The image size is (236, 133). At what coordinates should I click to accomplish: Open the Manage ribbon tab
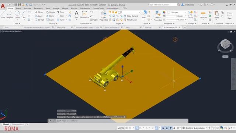coord(56,8)
